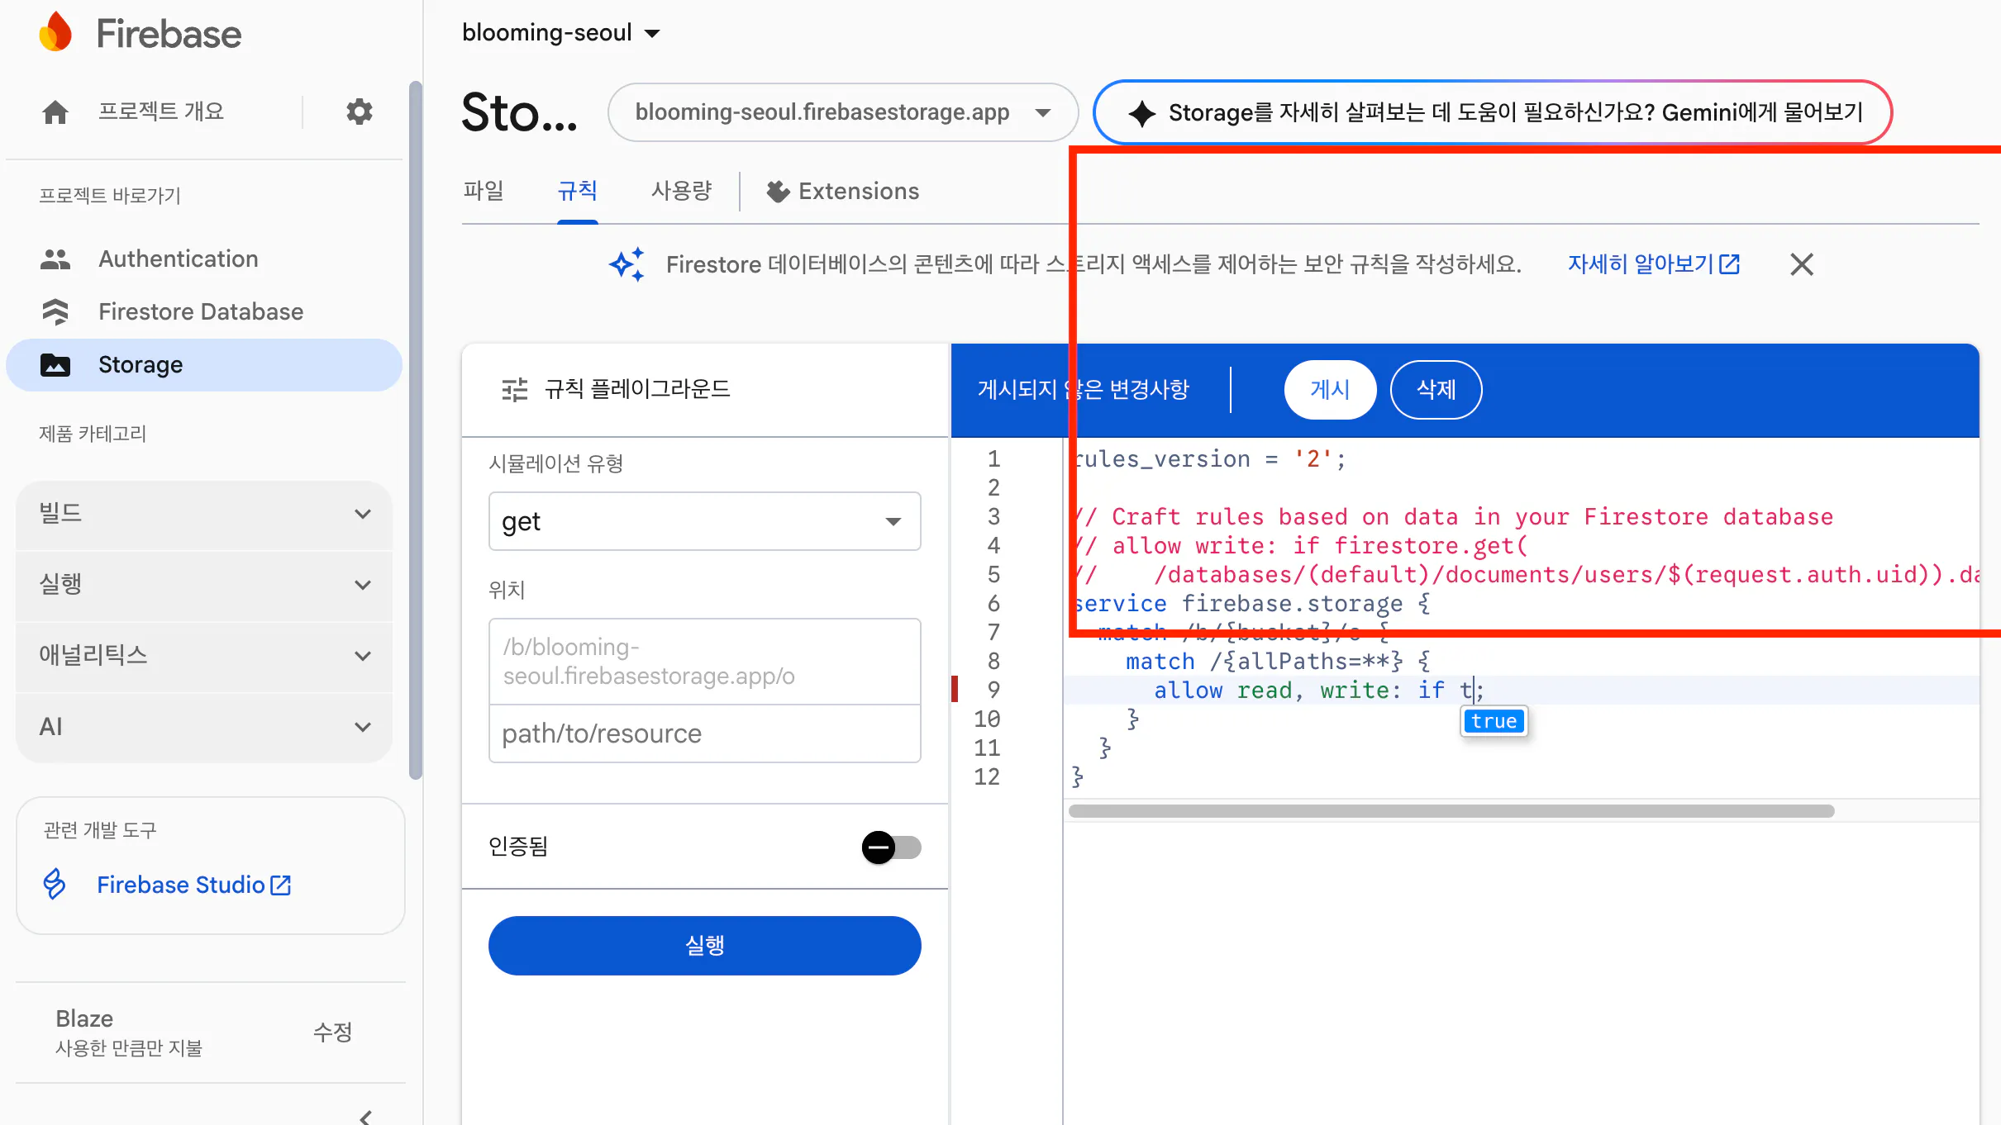Open project settings gear icon
This screenshot has width=2001, height=1125.
[x=359, y=112]
